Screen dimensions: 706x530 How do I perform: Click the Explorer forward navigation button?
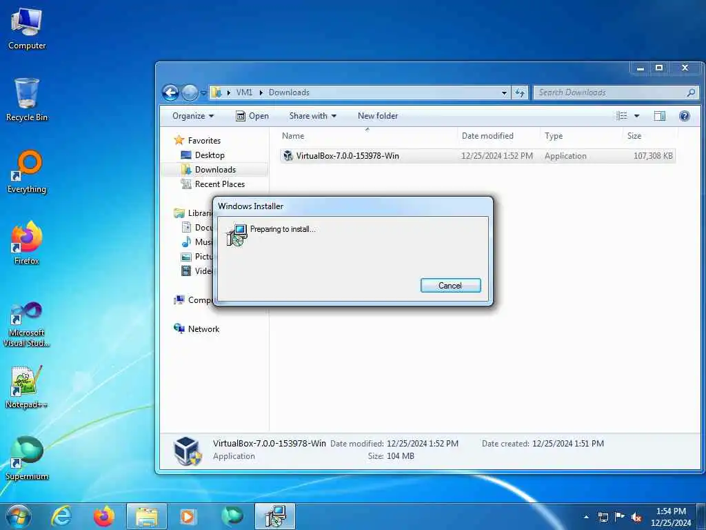pos(190,93)
